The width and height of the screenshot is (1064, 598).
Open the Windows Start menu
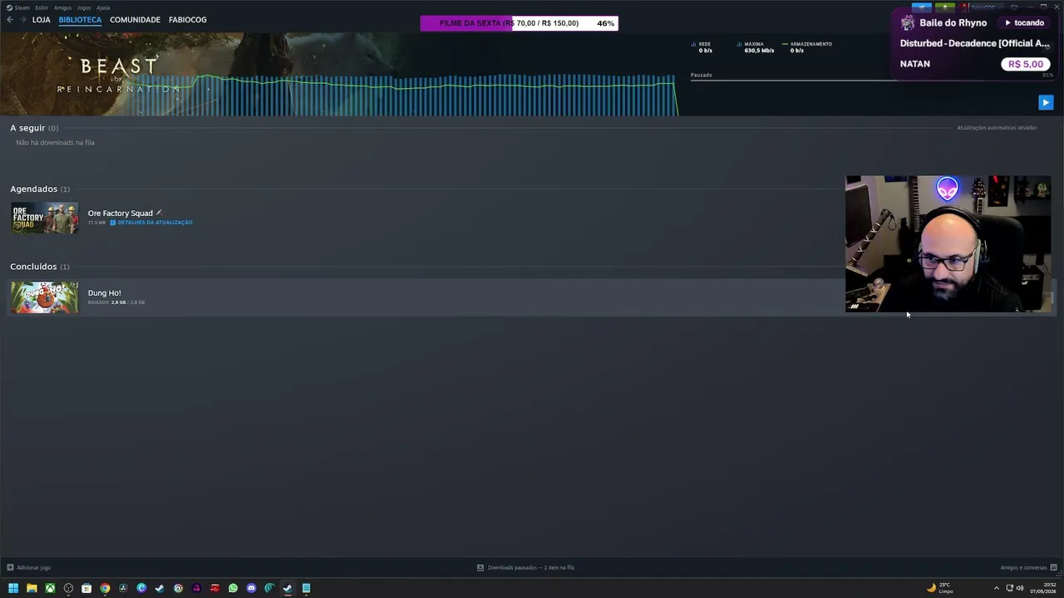[13, 588]
